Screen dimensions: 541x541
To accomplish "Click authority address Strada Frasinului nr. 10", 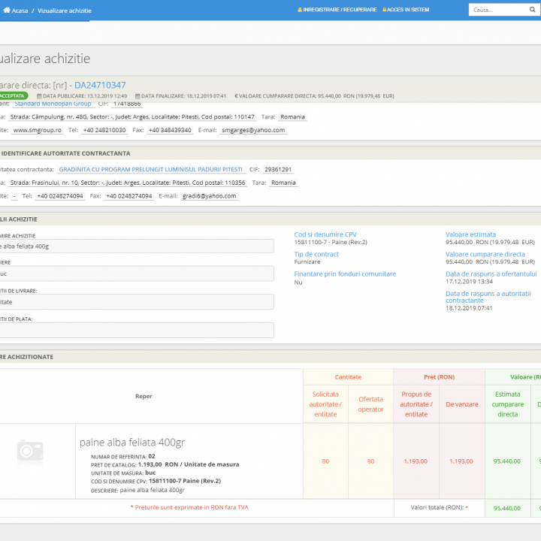I will [128, 183].
